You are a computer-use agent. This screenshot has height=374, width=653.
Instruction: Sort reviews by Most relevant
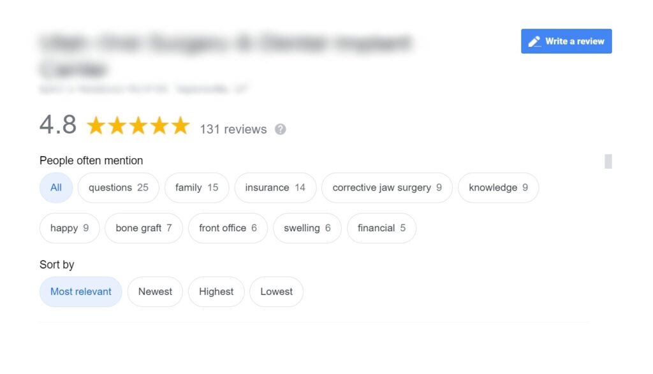coord(81,292)
